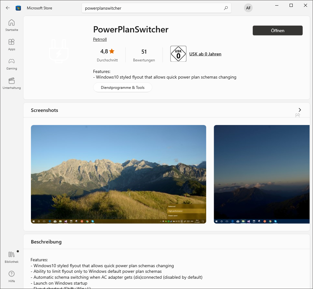
Task: Click the Beschreibung section heading
Action: pos(46,242)
